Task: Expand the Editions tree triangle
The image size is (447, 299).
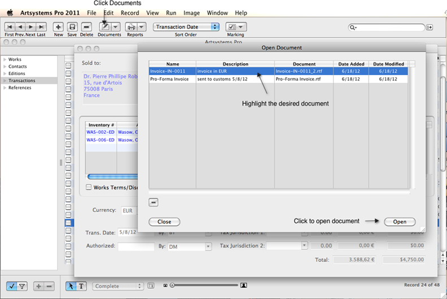Action: click(5, 73)
